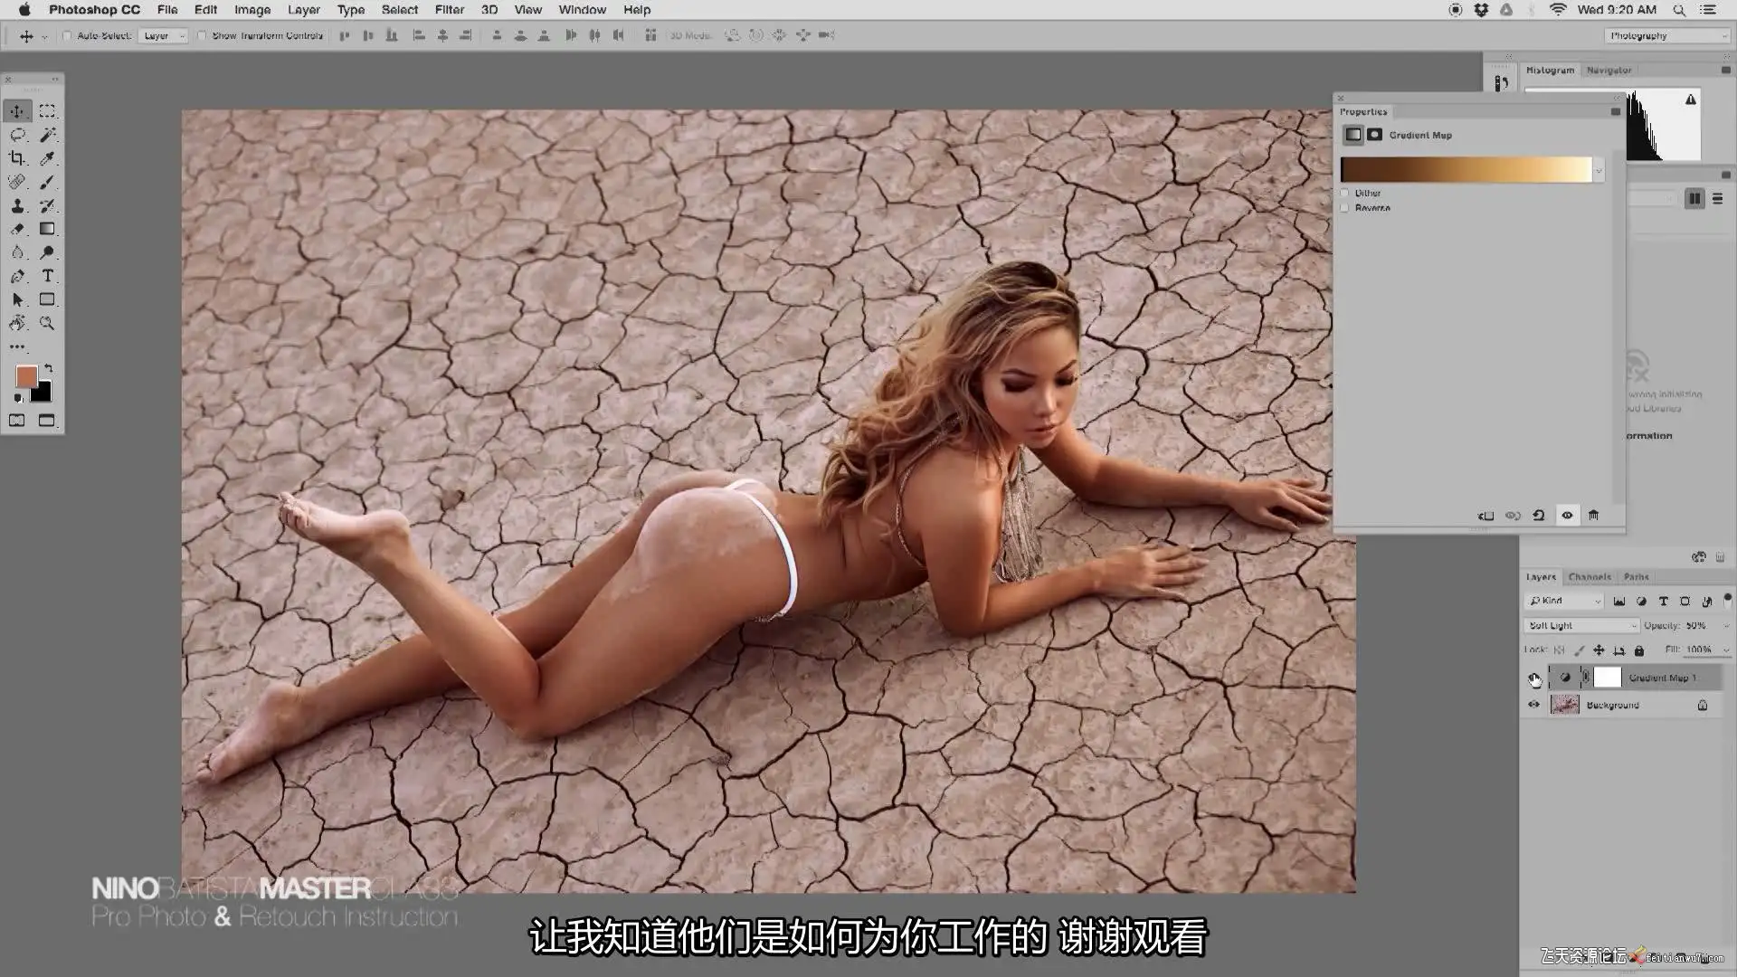Open the Histogram tab
Viewport: 1737px width, 977px height.
[1550, 71]
